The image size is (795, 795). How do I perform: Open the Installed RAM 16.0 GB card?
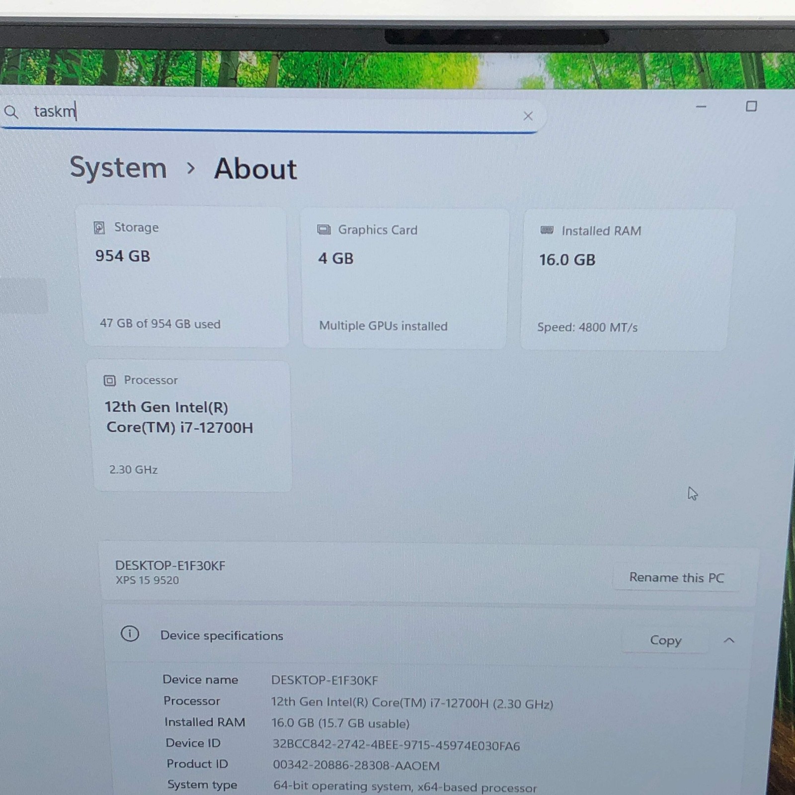tap(627, 280)
